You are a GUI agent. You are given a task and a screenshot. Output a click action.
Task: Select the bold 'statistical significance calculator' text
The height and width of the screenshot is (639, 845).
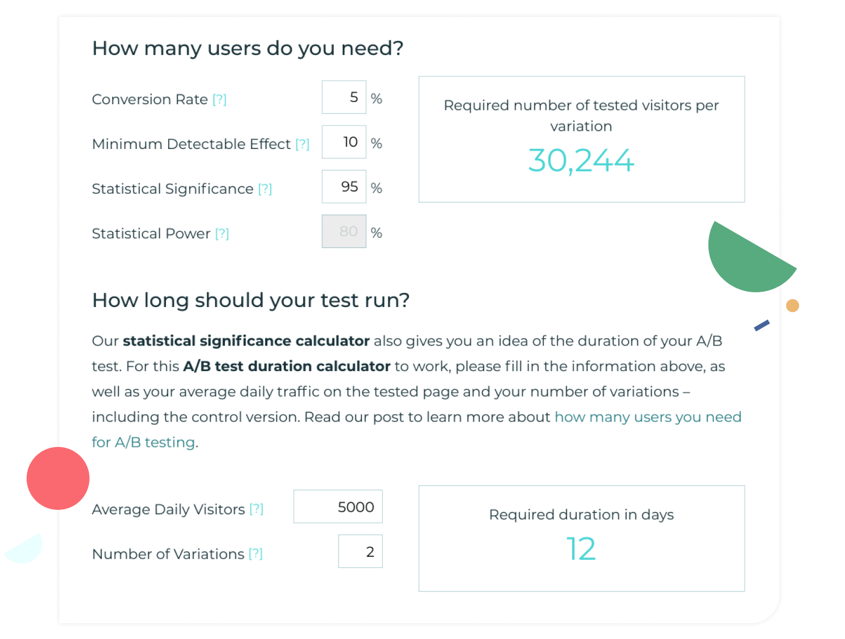246,341
